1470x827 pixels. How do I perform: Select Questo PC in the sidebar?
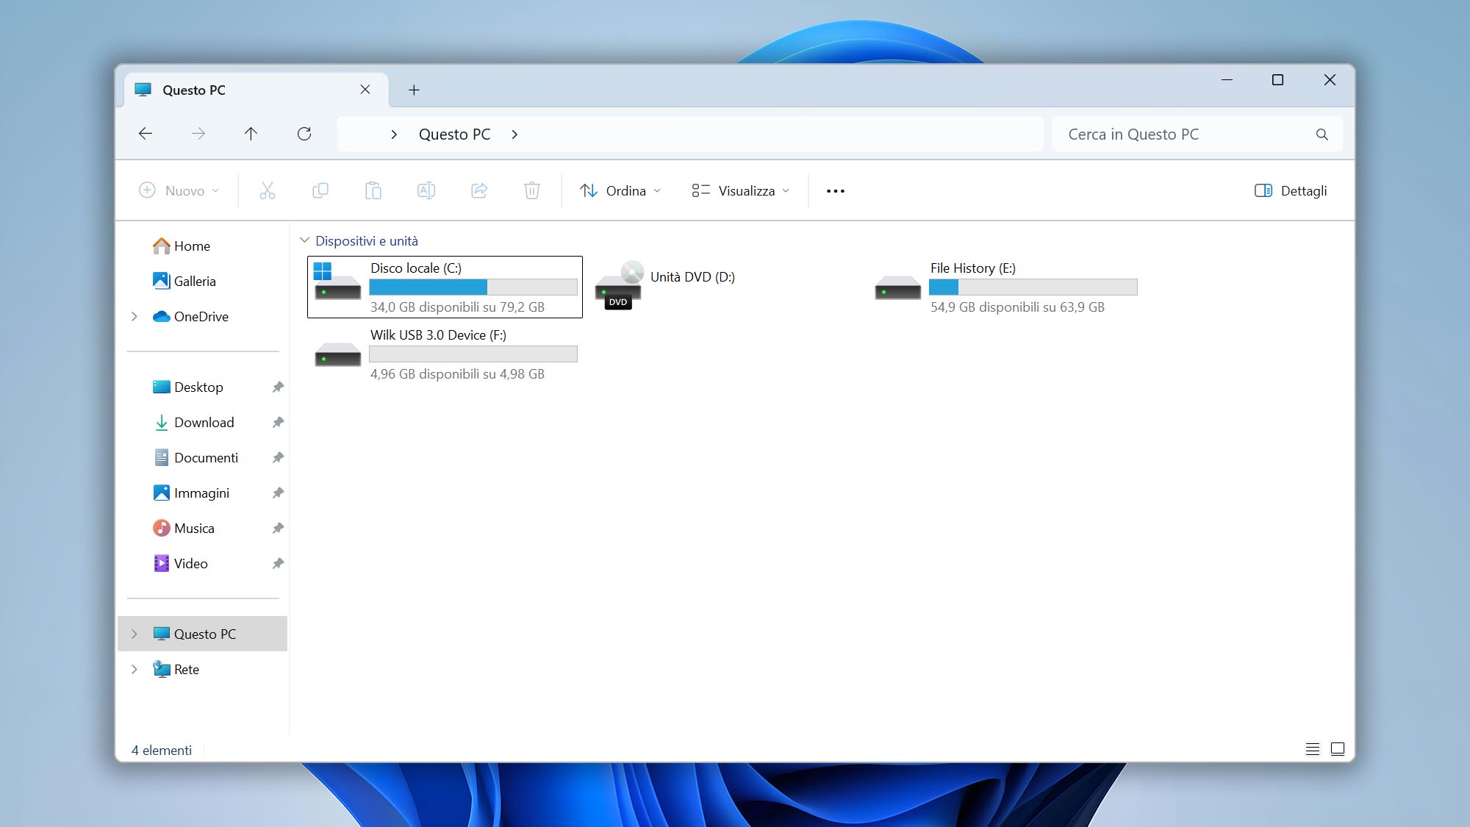(202, 634)
